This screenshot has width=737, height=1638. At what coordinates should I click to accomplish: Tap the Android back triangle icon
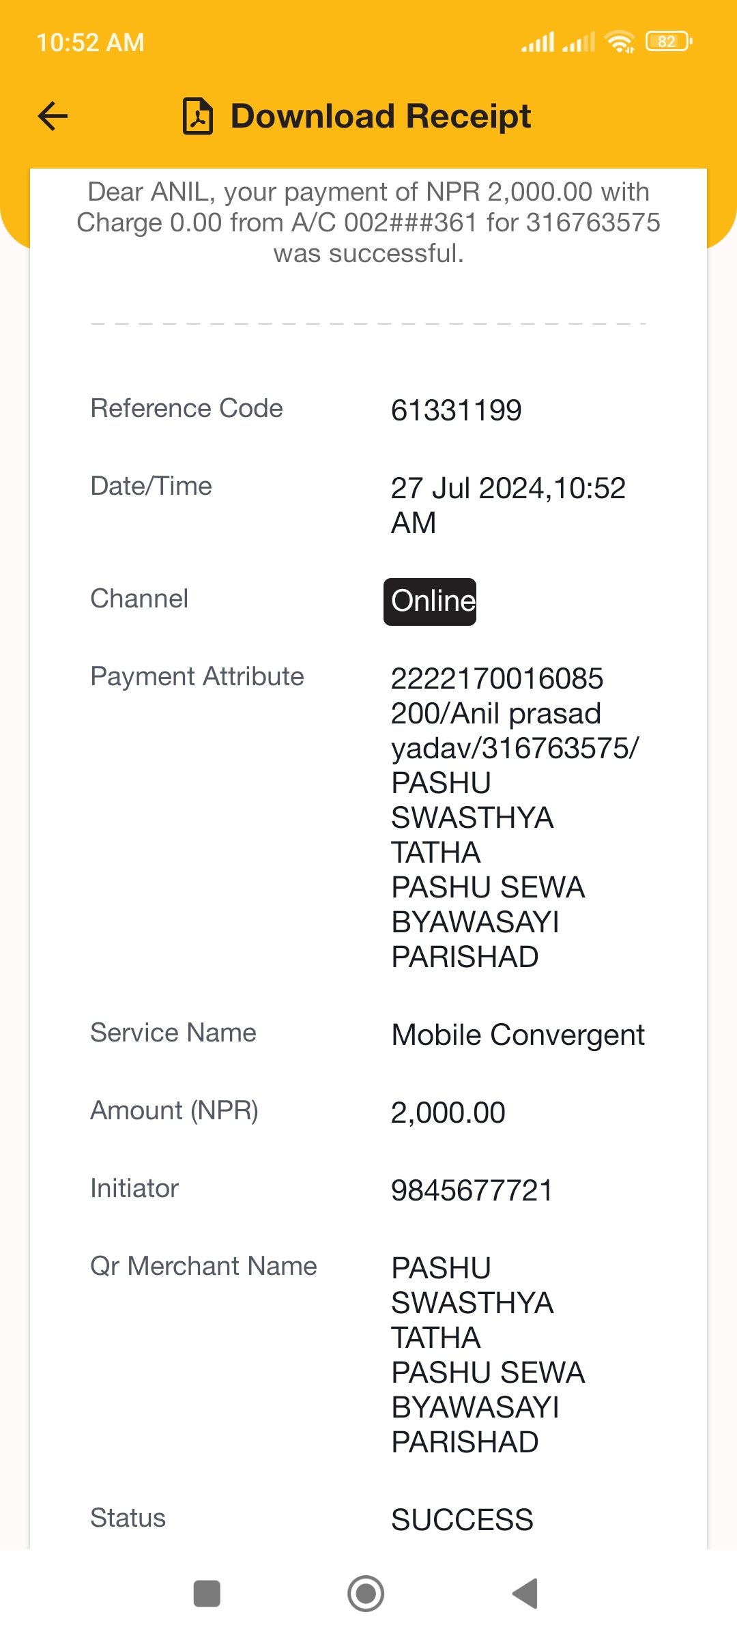pyautogui.click(x=525, y=1594)
